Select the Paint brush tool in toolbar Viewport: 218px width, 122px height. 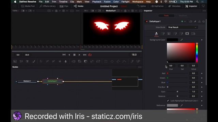tap(34, 61)
